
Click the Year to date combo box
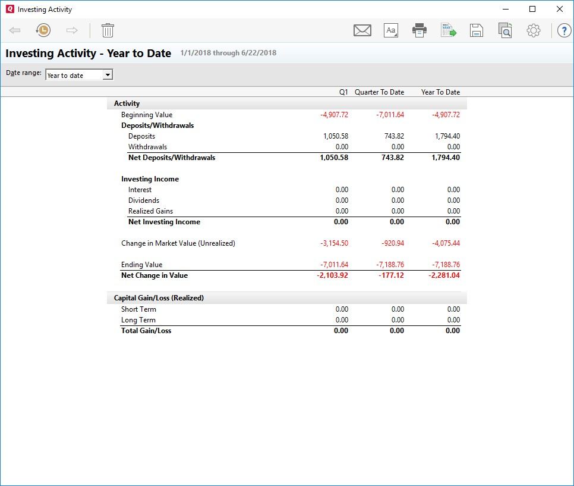[x=74, y=75]
